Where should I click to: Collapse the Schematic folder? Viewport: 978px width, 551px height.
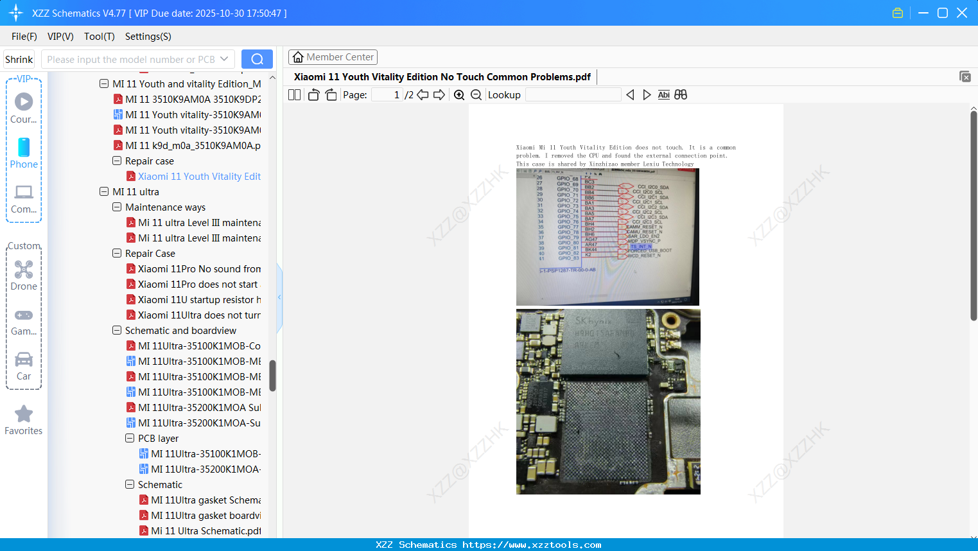[x=130, y=484]
